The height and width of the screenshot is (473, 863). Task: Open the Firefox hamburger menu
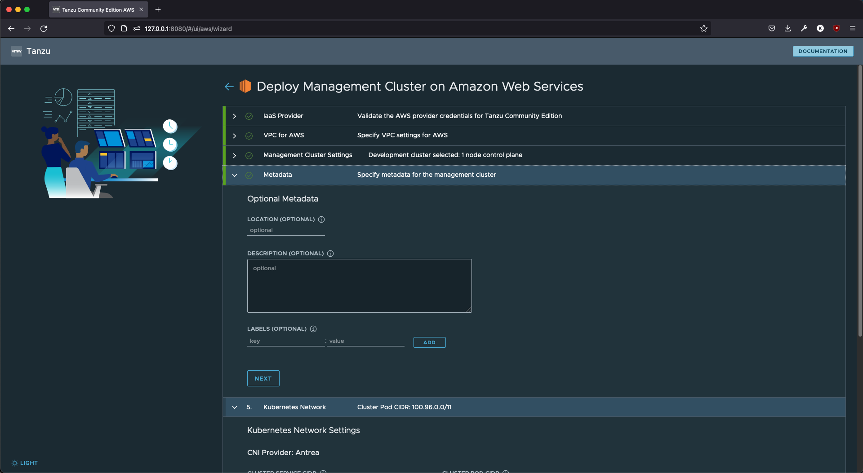point(853,28)
